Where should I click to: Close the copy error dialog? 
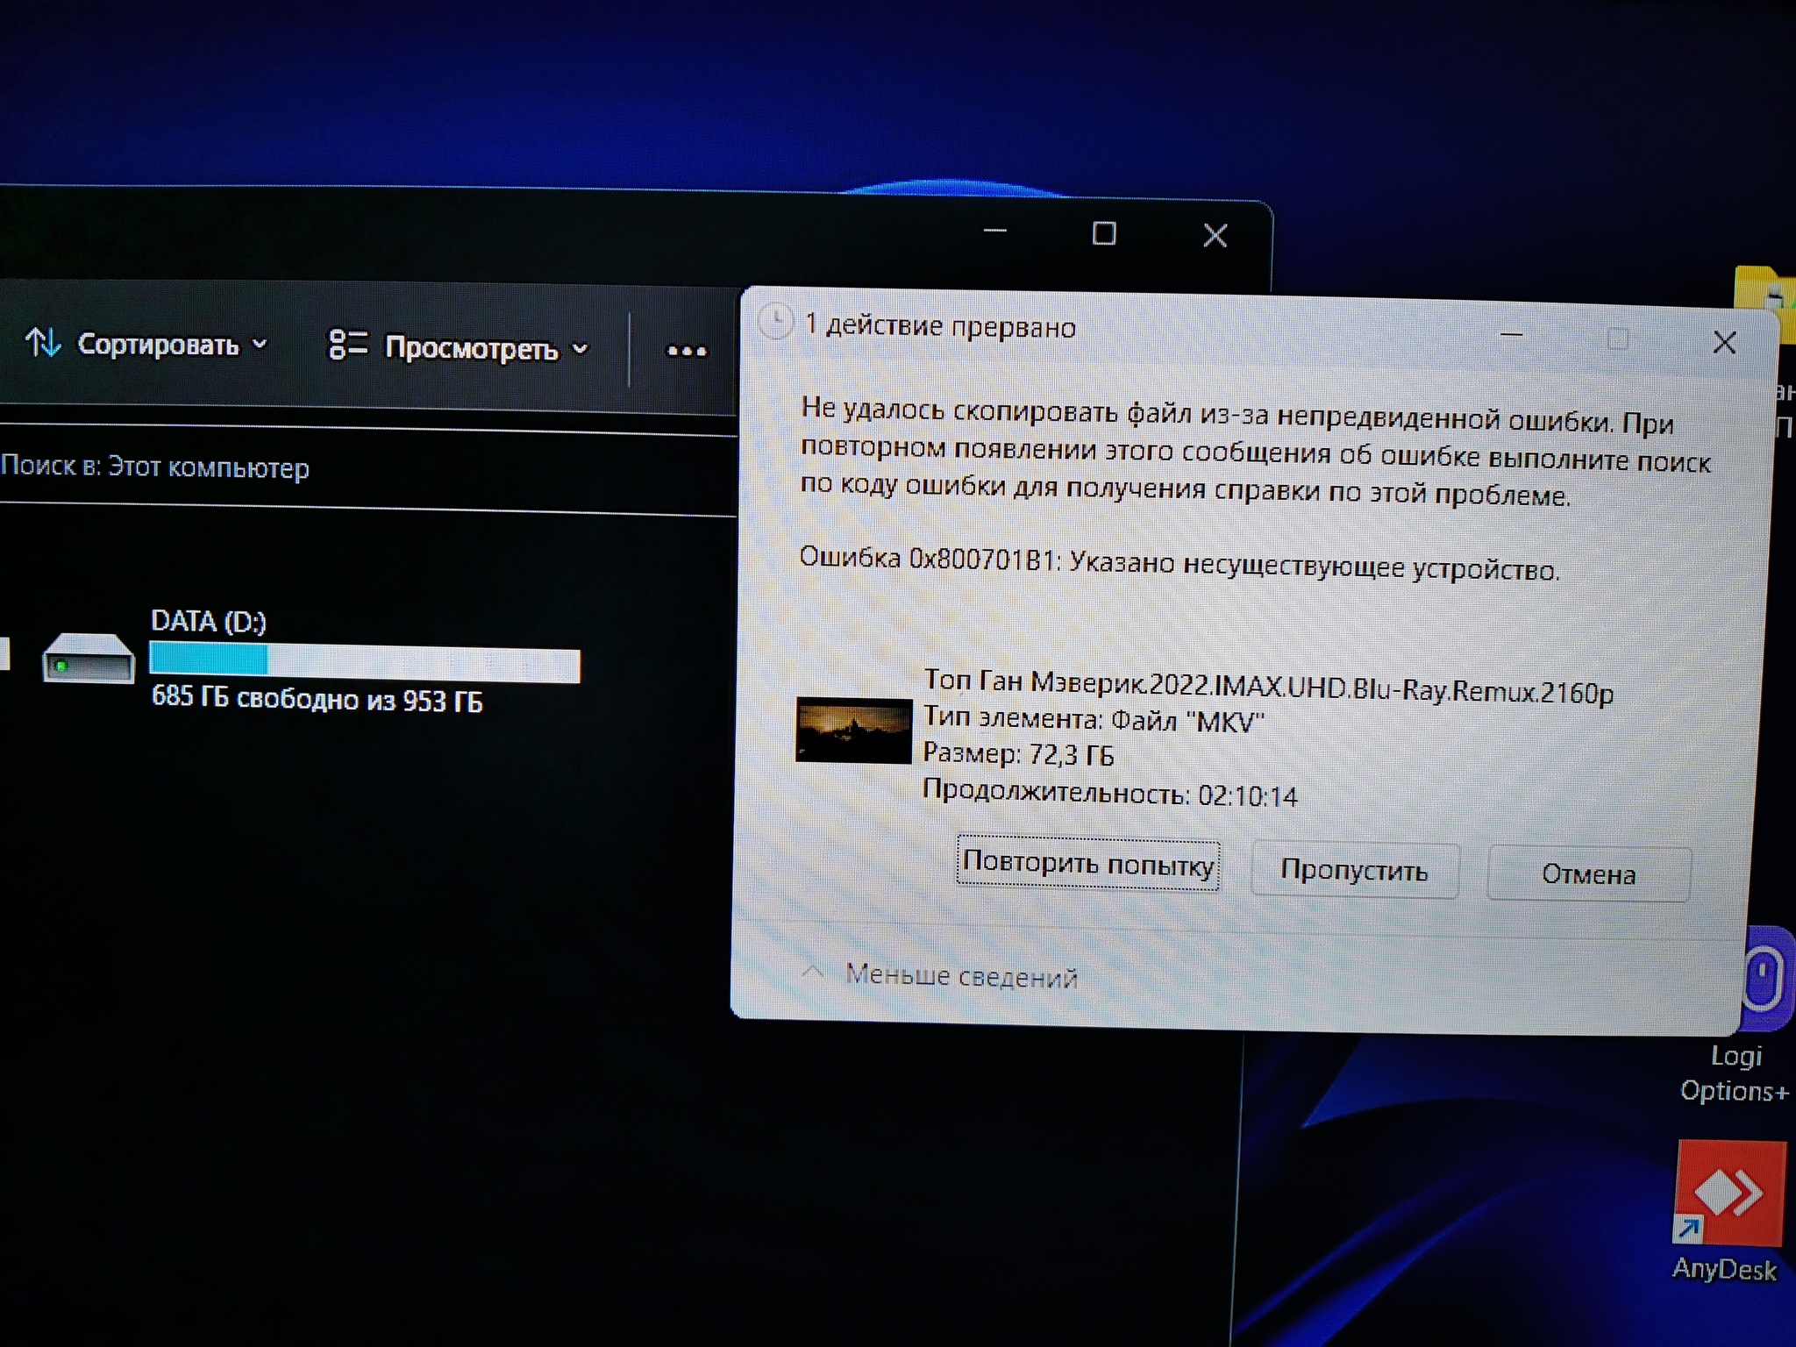tap(1724, 343)
